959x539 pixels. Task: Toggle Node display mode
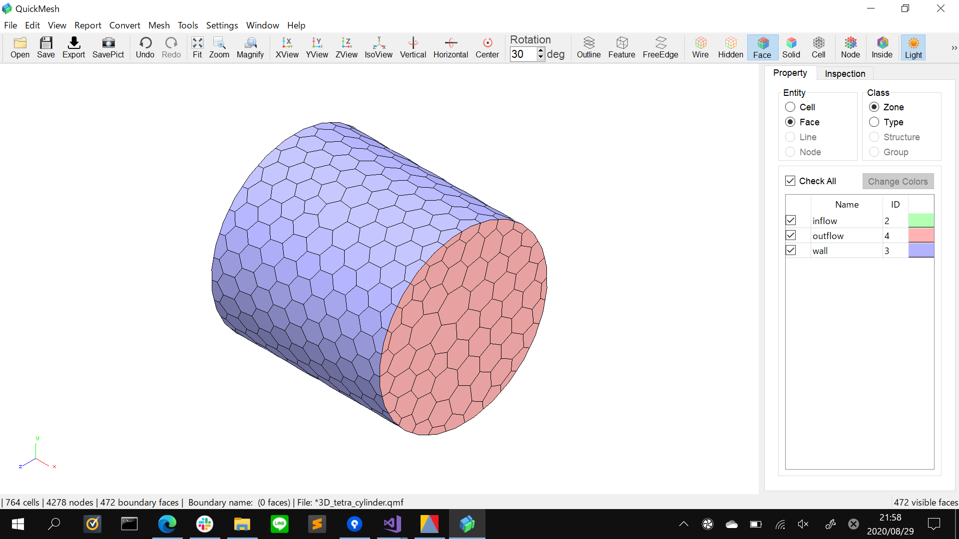(x=851, y=47)
